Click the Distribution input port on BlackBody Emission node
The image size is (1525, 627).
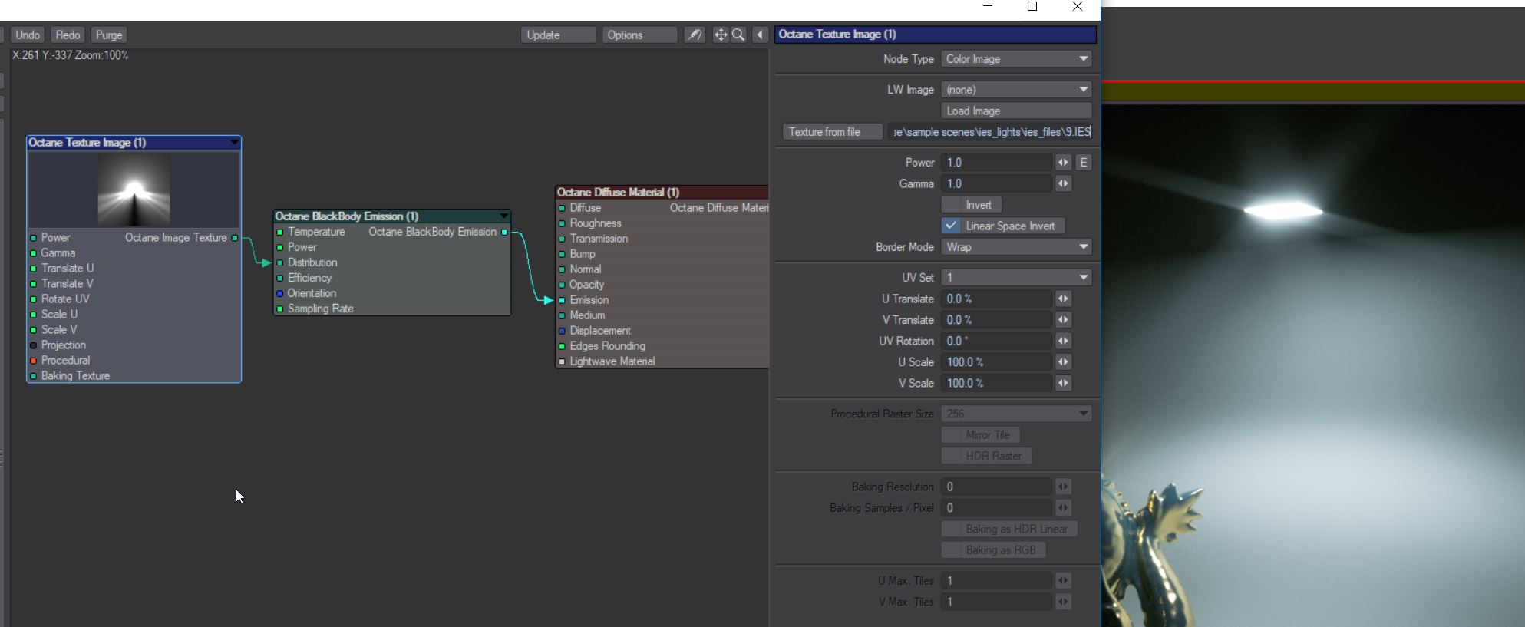(x=280, y=262)
